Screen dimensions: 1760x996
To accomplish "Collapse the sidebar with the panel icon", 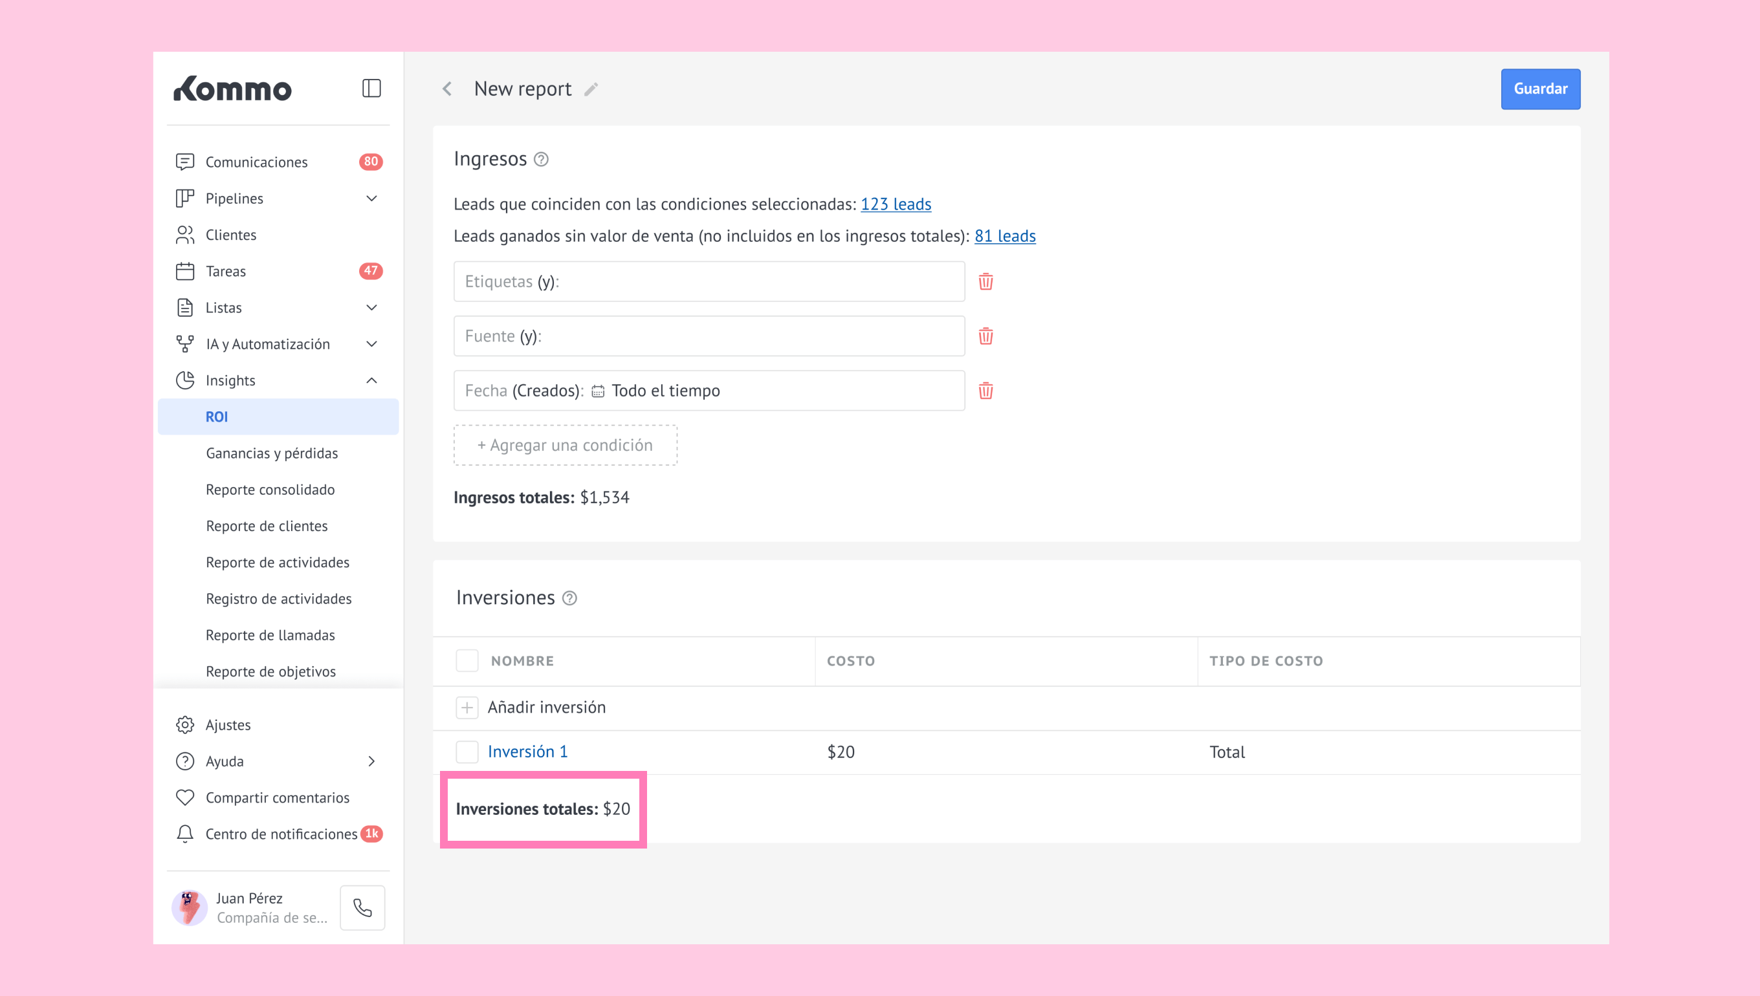I will [x=371, y=88].
